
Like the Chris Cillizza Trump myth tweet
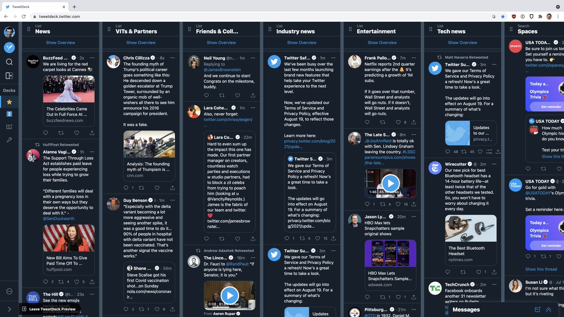click(157, 188)
